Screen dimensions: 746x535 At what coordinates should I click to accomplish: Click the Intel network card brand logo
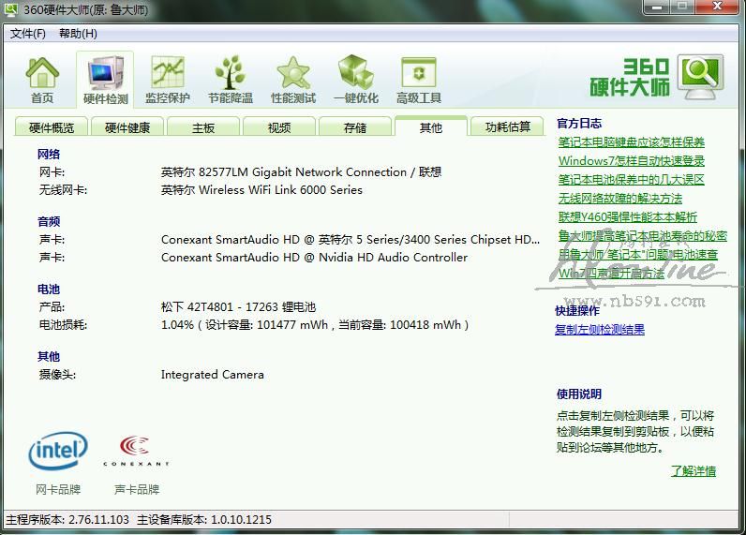[x=58, y=453]
